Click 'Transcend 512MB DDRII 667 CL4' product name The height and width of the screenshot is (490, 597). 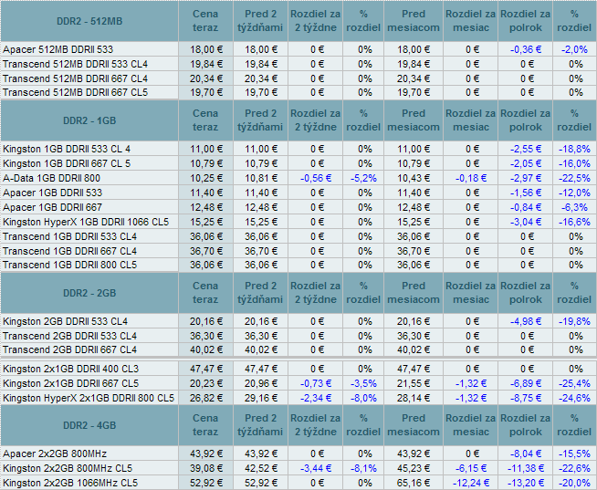[75, 78]
